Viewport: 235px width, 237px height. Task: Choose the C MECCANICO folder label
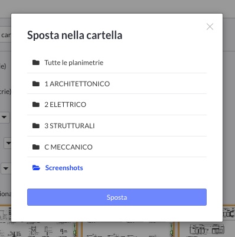coord(68,147)
